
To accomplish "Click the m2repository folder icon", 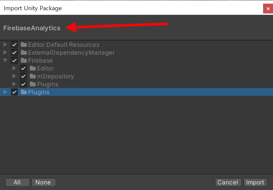I will tap(33, 76).
